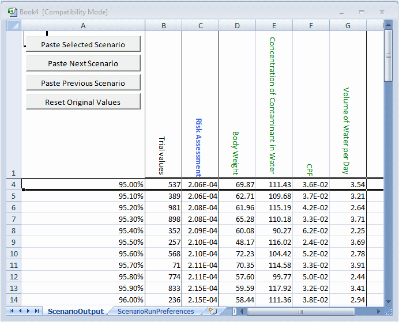Go to previous sheet tab arrow
Screen dimensions: 399x322
(20, 311)
